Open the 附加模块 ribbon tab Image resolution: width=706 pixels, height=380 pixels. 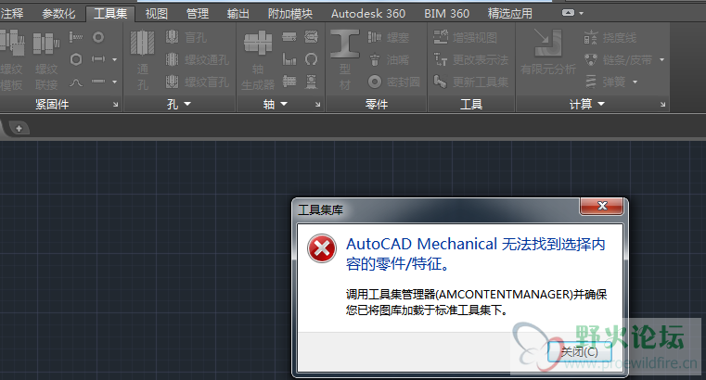tap(290, 14)
